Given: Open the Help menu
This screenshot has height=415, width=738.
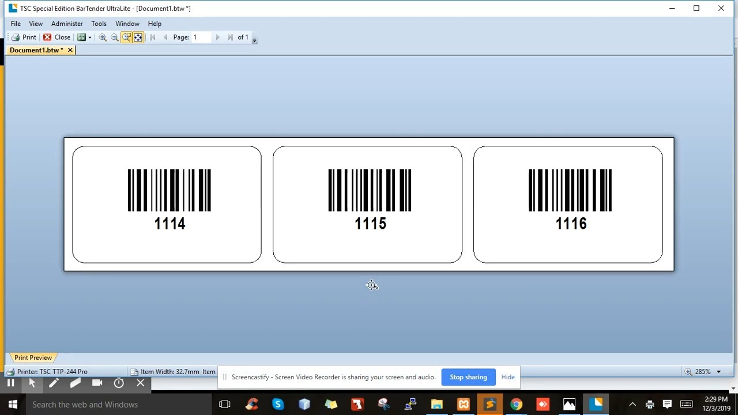Looking at the screenshot, I should [x=155, y=24].
